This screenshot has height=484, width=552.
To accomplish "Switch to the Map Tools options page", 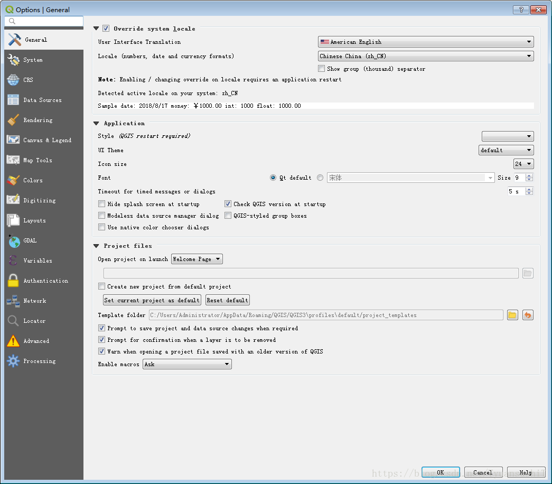I will click(44, 160).
